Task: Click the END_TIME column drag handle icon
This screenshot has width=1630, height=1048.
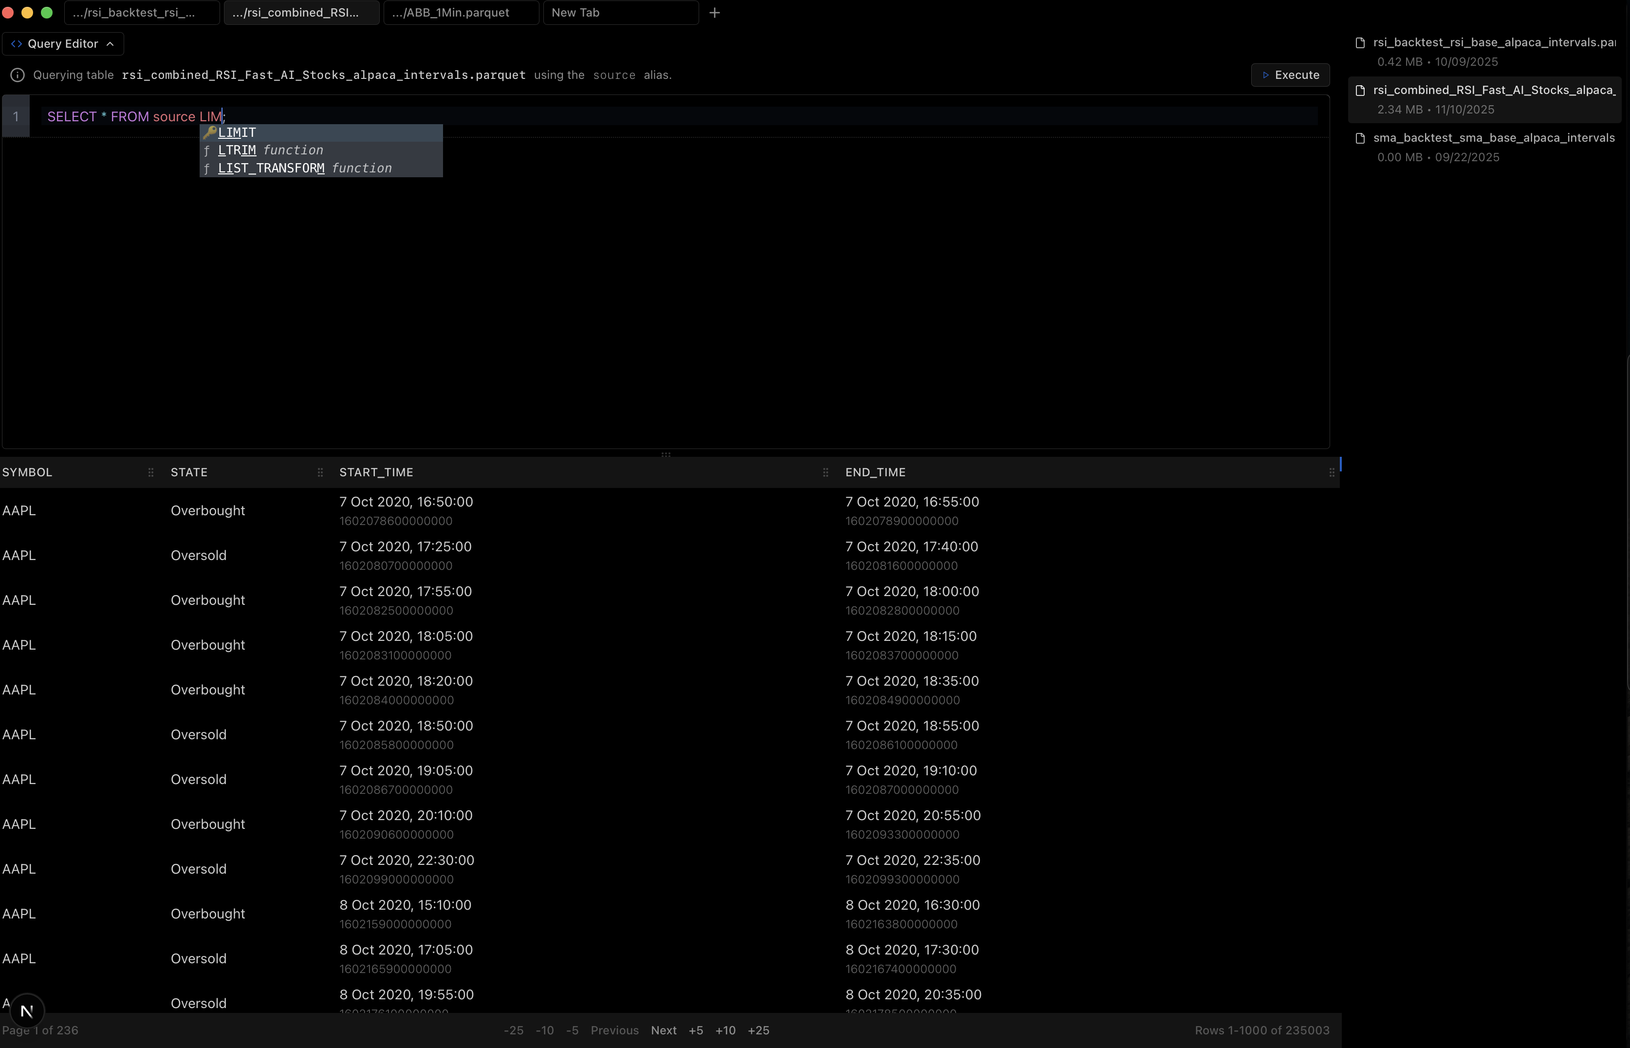Action: point(1332,472)
